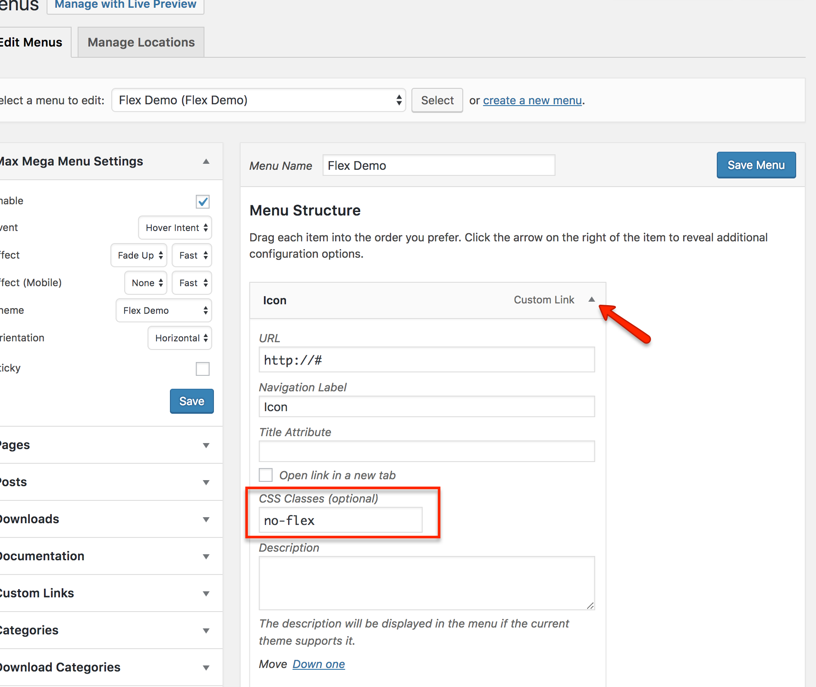Expand the Pages panel arrow
Viewport: 816px width, 687px height.
tap(206, 445)
